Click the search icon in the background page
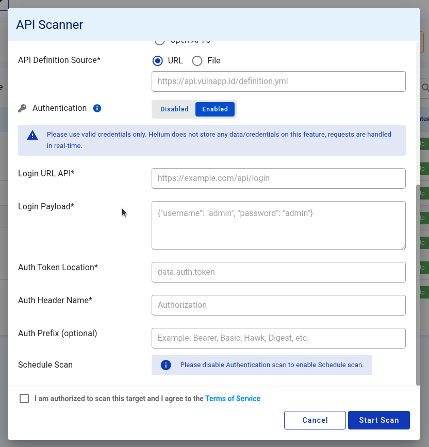429x447 pixels. pyautogui.click(x=425, y=88)
